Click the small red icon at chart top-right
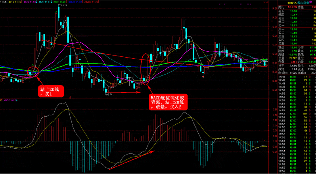 pos(264,2)
